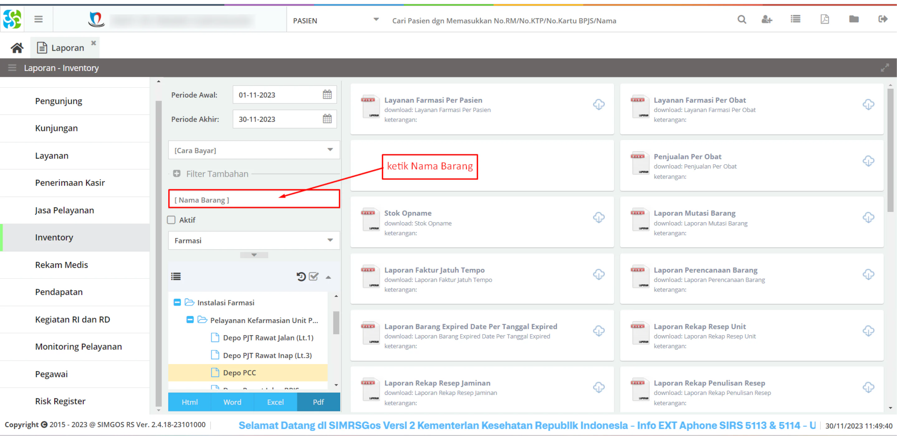
Task: Expand the PASIEN search type dropdown
Action: [335, 21]
